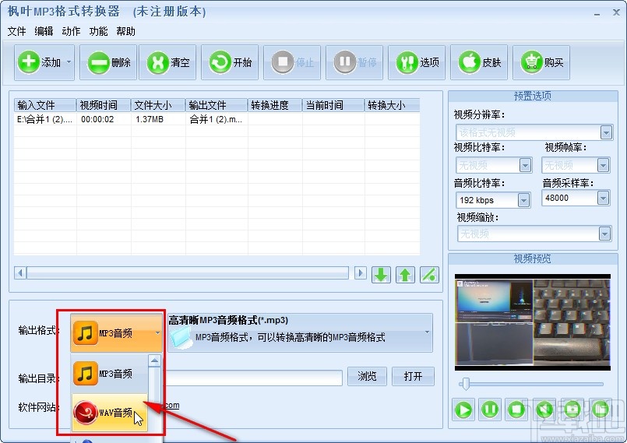Open the 动作 menu
627x443 pixels.
point(71,31)
